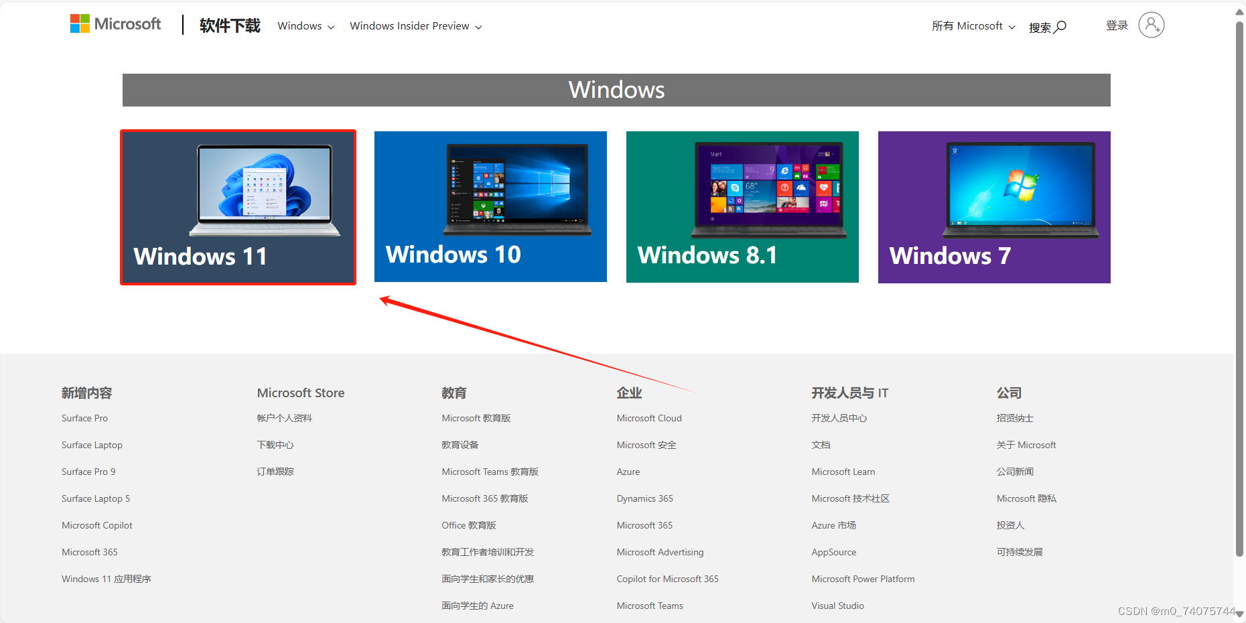
Task: Open Dynamics 365 link
Action: click(x=645, y=498)
